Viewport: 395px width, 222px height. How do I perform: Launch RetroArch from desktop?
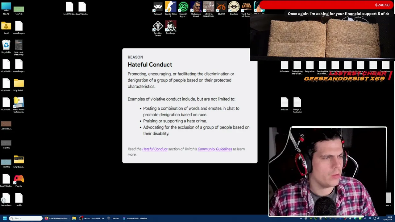point(158,8)
